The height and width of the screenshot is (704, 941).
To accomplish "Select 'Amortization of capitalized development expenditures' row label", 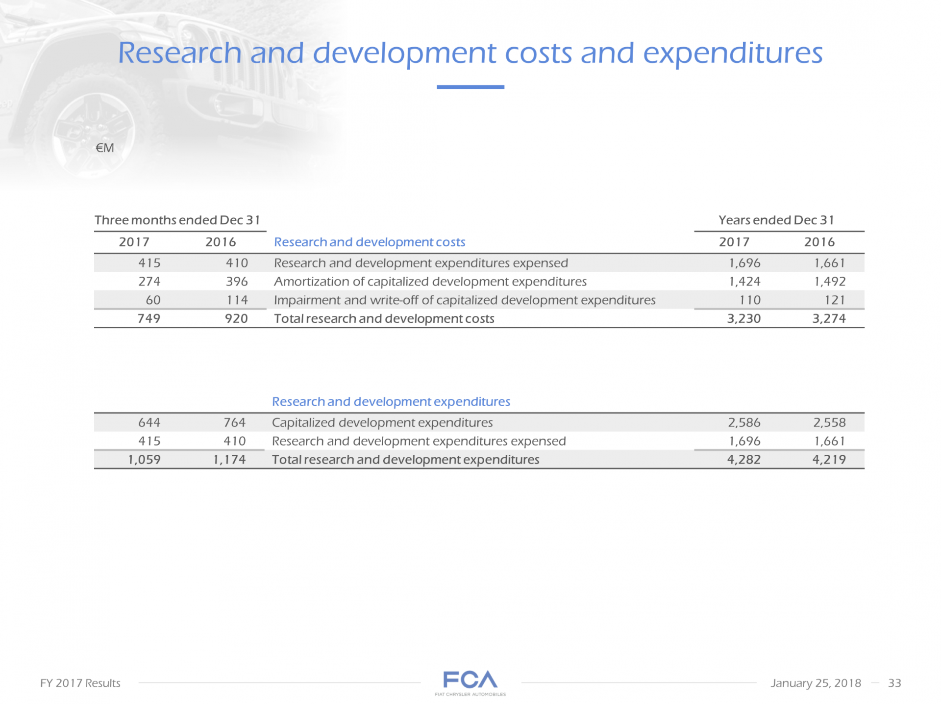I will coord(430,282).
